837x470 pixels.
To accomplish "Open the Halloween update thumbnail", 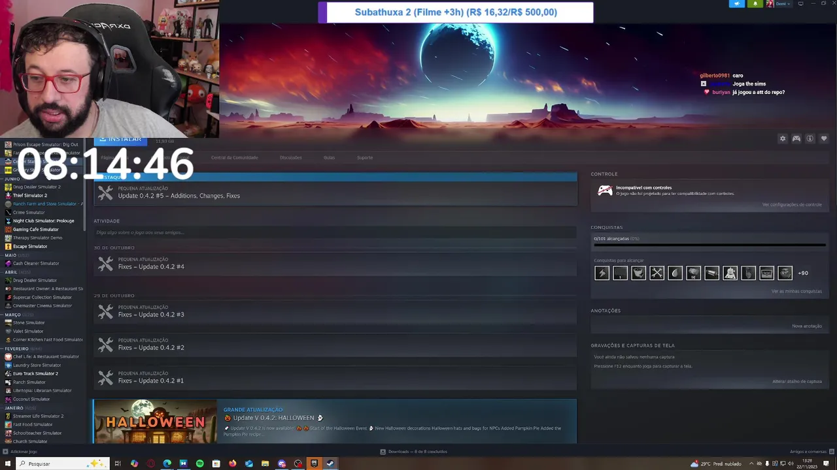I will coord(155,422).
